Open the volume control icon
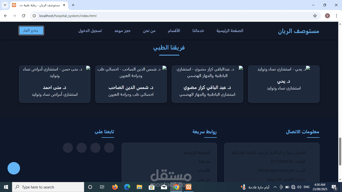This screenshot has width=342, height=192. [x=299, y=187]
